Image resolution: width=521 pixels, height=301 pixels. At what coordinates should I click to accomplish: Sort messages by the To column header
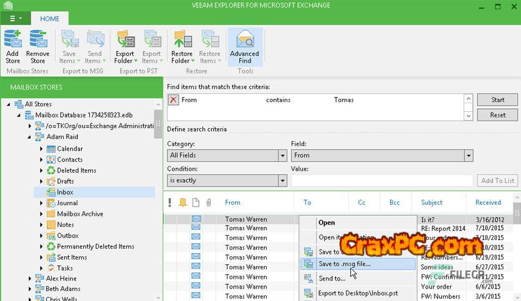307,202
